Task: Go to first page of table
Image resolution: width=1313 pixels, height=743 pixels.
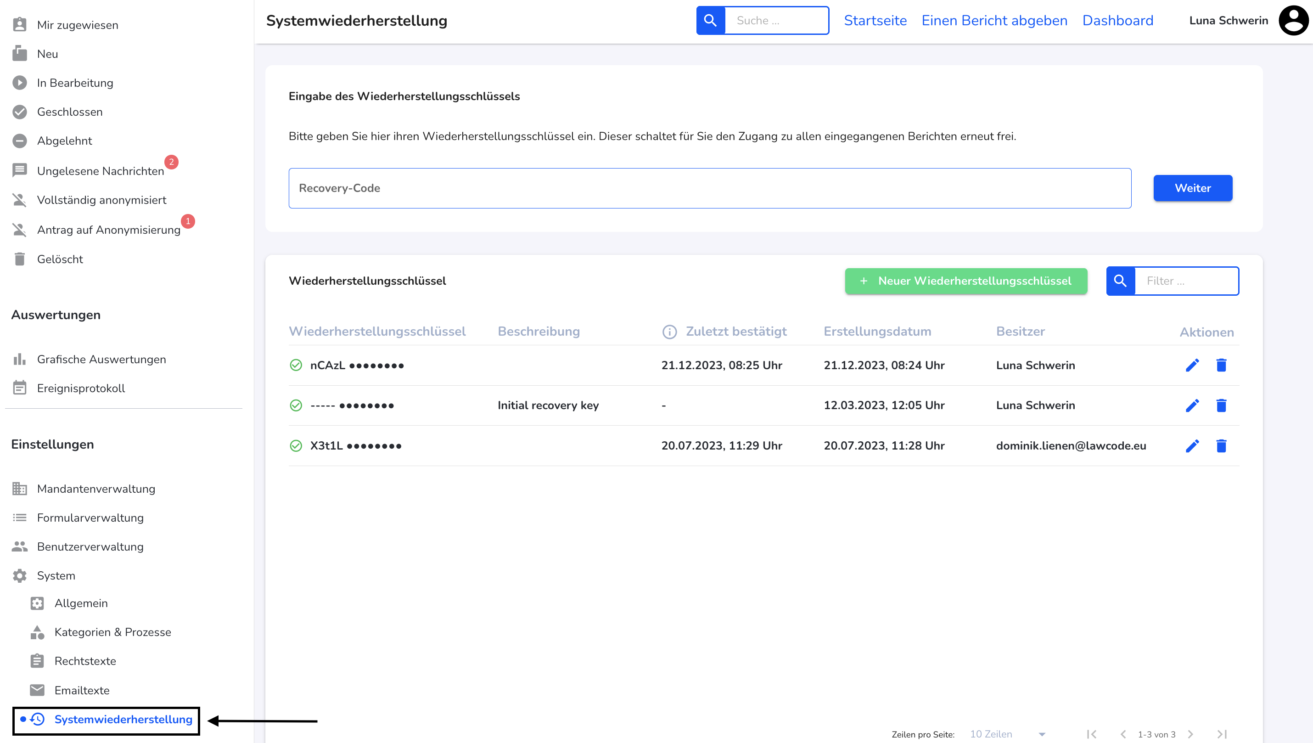Action: pyautogui.click(x=1092, y=734)
